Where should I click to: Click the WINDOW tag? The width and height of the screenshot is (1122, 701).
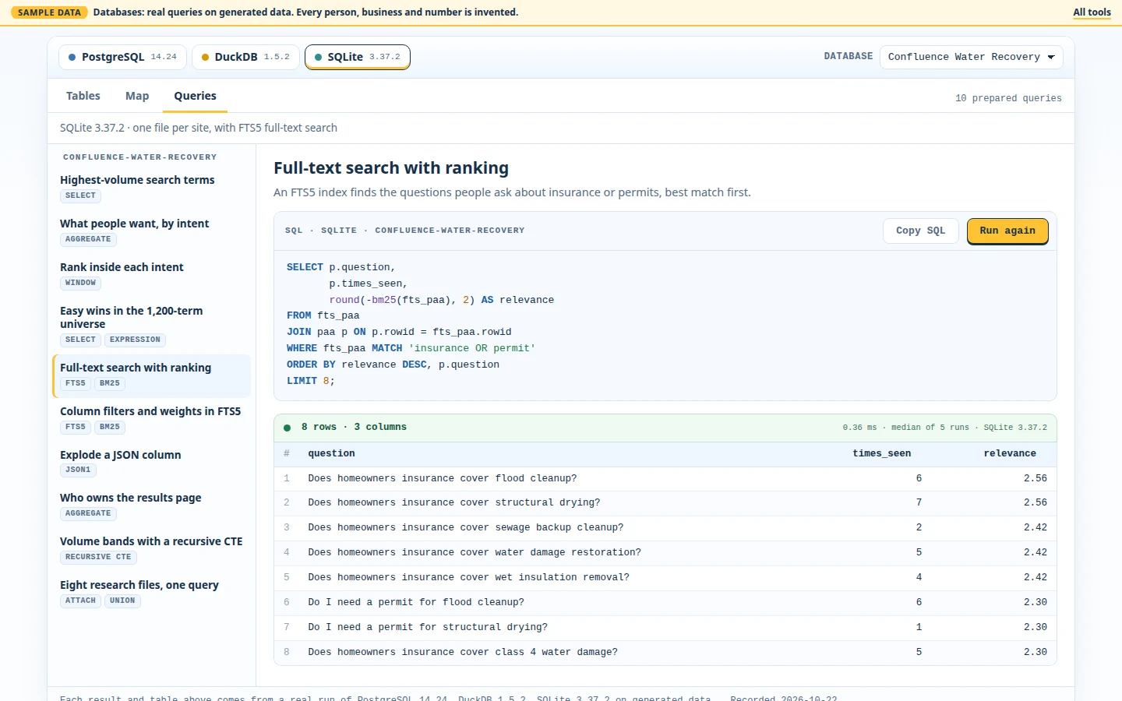click(x=80, y=283)
